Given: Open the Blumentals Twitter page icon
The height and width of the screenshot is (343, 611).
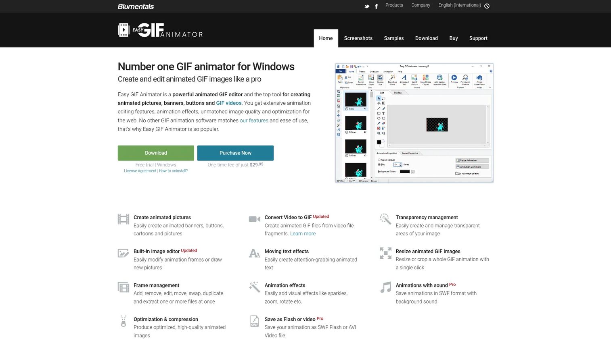Looking at the screenshot, I should pos(367,6).
